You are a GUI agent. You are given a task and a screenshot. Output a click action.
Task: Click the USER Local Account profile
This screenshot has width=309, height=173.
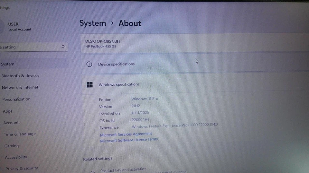[20, 27]
